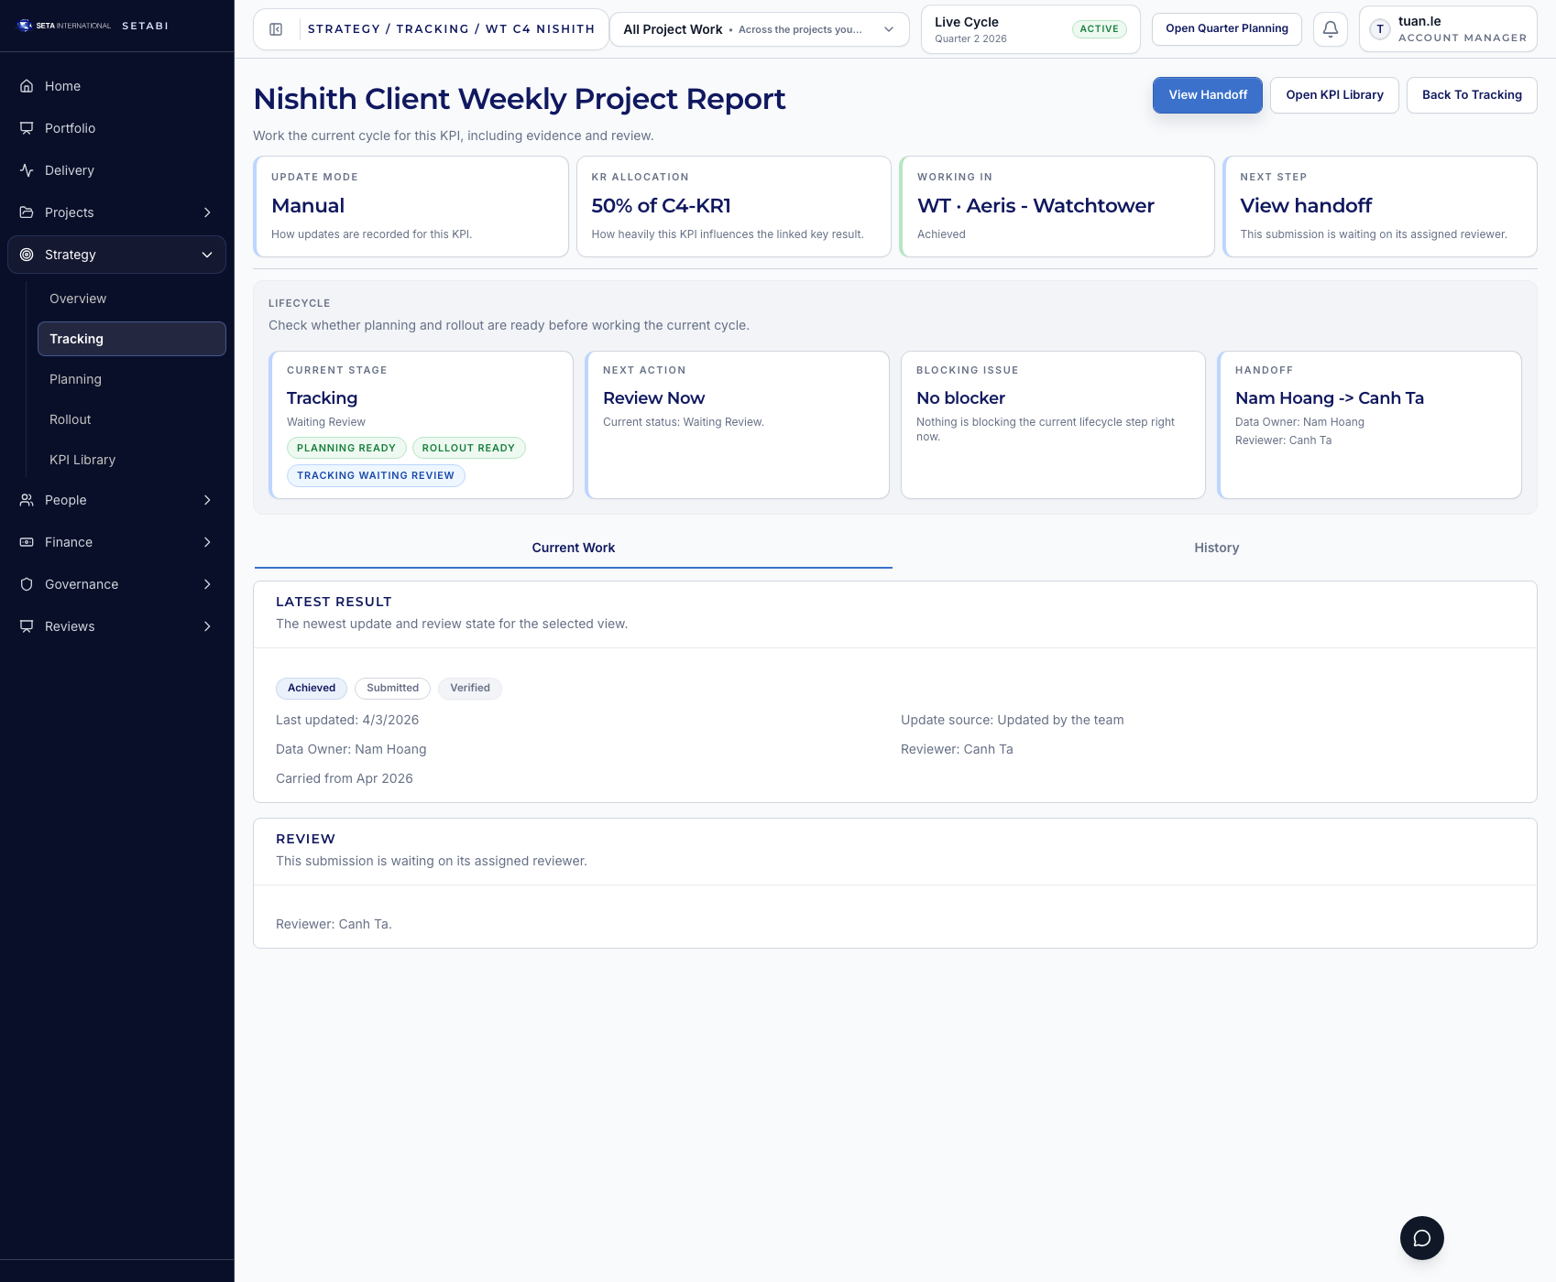This screenshot has height=1282, width=1556.
Task: Click the Delivery activity pulse icon
Action: click(27, 170)
